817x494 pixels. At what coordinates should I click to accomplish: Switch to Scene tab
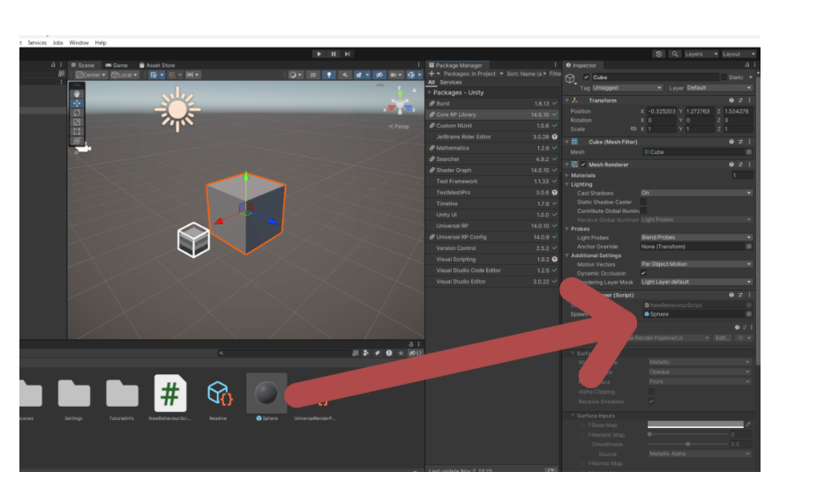pyautogui.click(x=83, y=65)
